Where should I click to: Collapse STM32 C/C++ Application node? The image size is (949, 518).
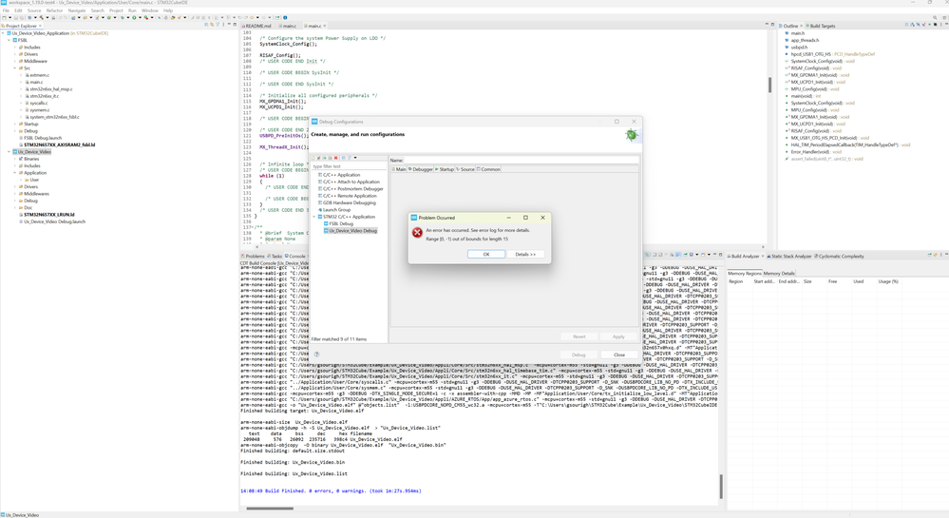(314, 217)
